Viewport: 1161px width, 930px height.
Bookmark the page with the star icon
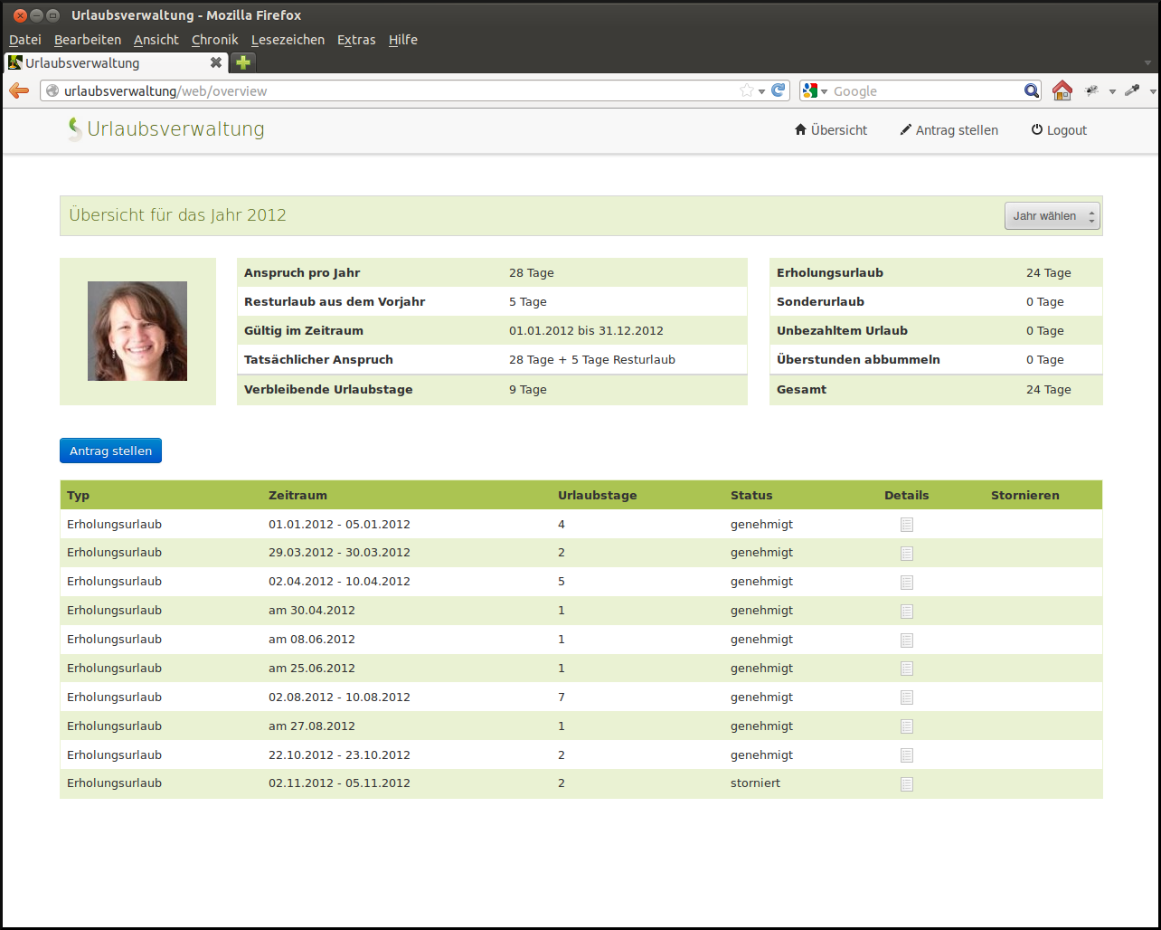(747, 90)
